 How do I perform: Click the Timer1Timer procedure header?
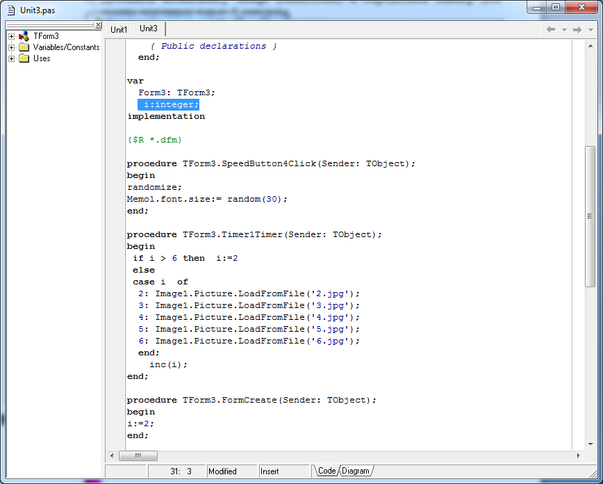point(254,234)
